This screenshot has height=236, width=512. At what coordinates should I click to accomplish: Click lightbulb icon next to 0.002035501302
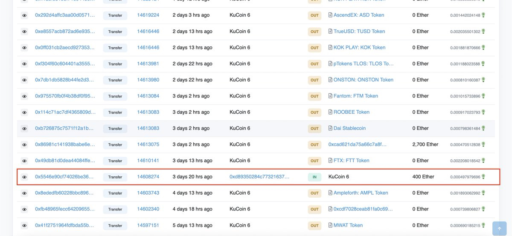[483, 31]
